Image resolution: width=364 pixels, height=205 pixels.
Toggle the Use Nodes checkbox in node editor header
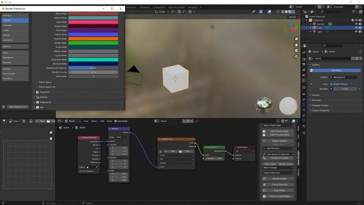click(115, 121)
